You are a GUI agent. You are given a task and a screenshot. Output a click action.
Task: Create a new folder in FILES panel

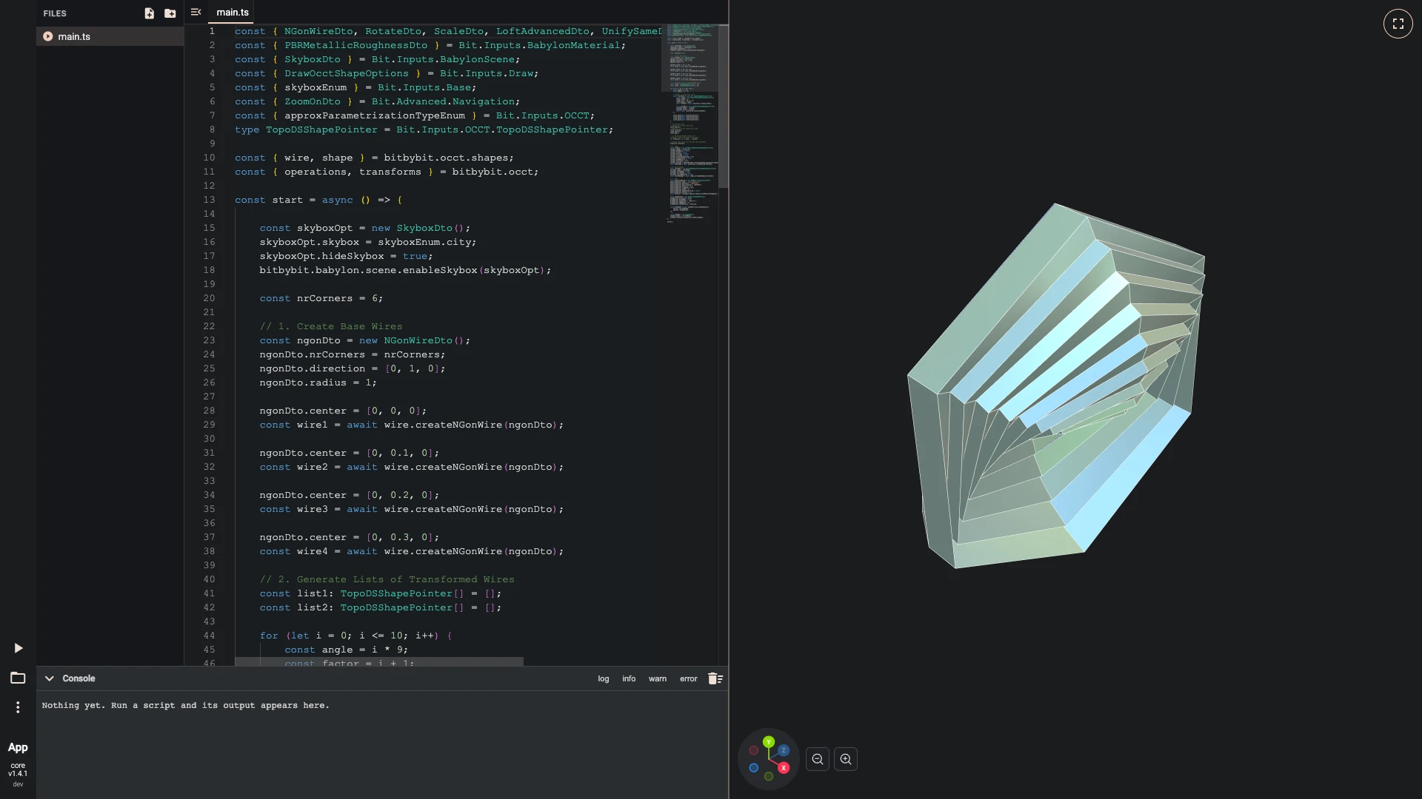pyautogui.click(x=170, y=13)
